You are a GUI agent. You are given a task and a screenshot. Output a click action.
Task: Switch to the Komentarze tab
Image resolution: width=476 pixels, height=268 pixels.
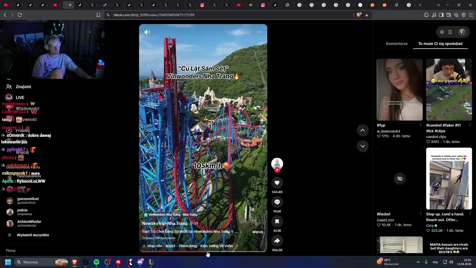(397, 44)
